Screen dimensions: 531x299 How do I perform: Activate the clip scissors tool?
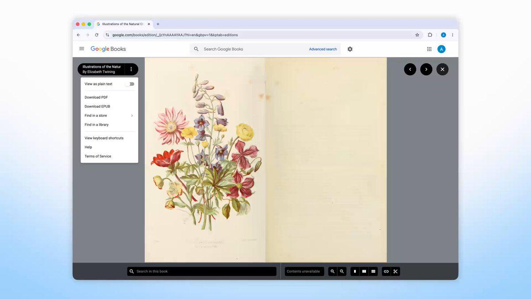pyautogui.click(x=396, y=272)
